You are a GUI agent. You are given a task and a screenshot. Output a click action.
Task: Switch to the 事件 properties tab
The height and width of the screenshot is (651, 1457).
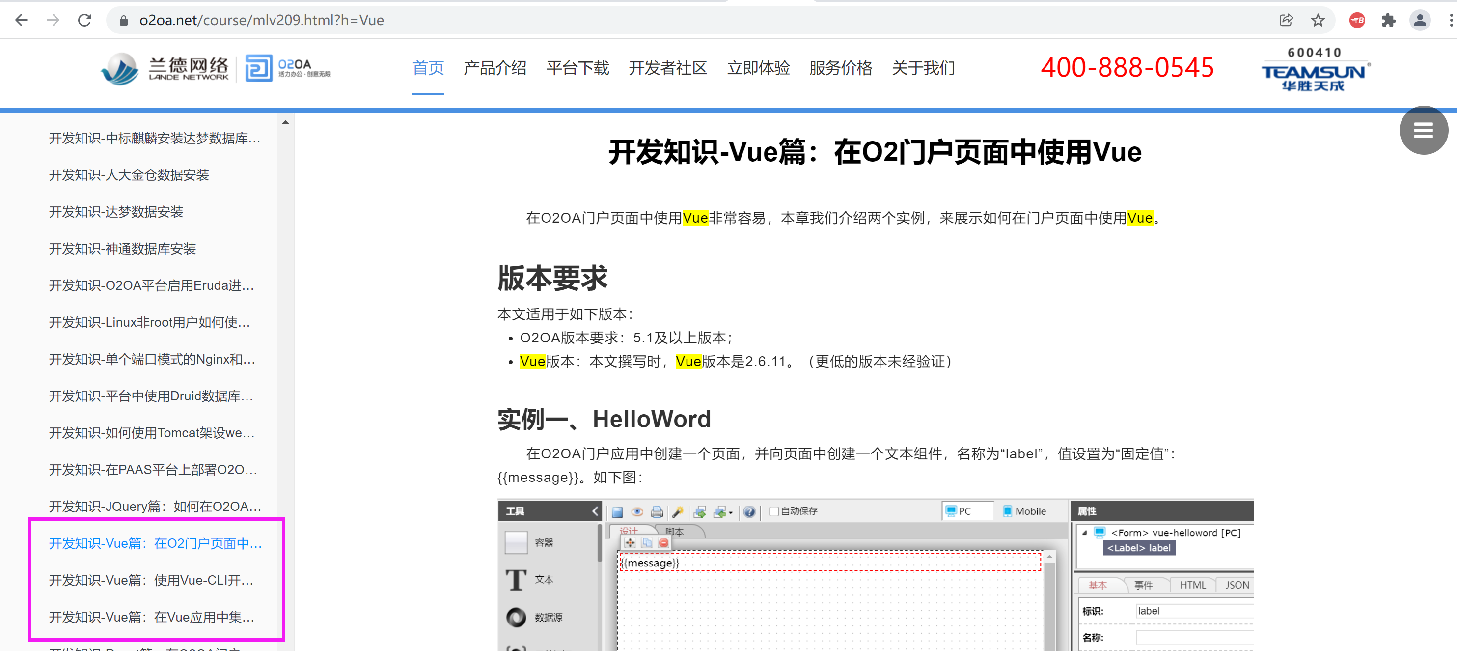tap(1143, 585)
